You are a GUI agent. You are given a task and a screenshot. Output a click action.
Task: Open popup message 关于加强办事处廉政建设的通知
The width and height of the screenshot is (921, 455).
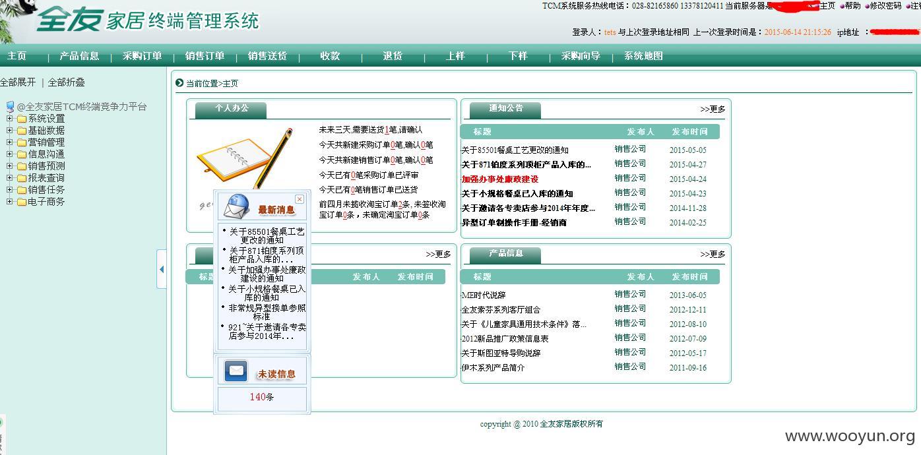coord(267,274)
